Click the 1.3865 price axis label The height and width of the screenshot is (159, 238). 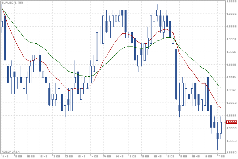[232, 128]
